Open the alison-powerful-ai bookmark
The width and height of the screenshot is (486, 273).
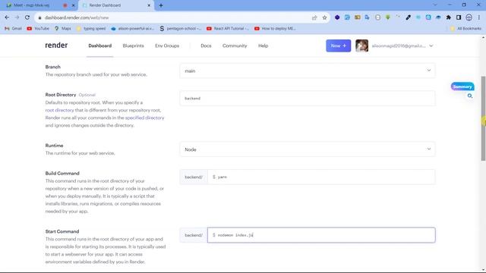[132, 29]
